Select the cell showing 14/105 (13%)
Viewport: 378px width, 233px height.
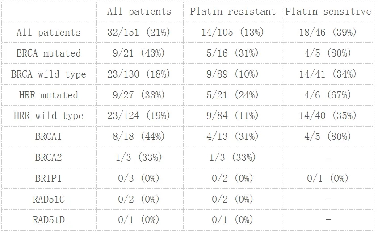coord(233,33)
